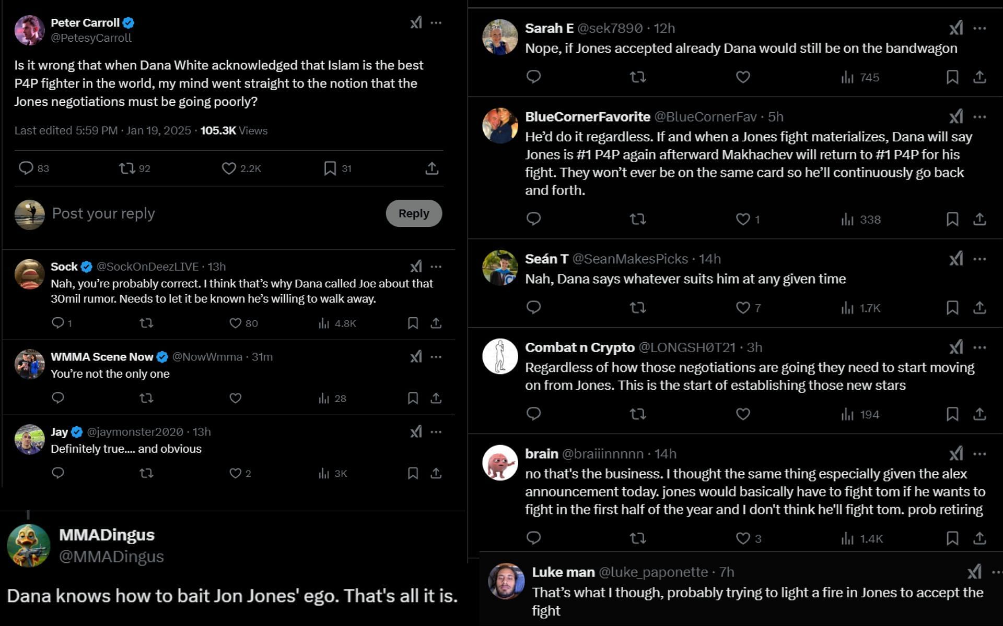Click the Reply button on Peter Carroll's post
The image size is (1003, 626).
(414, 213)
